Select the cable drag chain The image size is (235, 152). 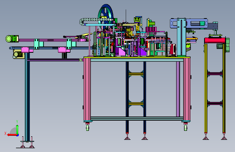96,21
